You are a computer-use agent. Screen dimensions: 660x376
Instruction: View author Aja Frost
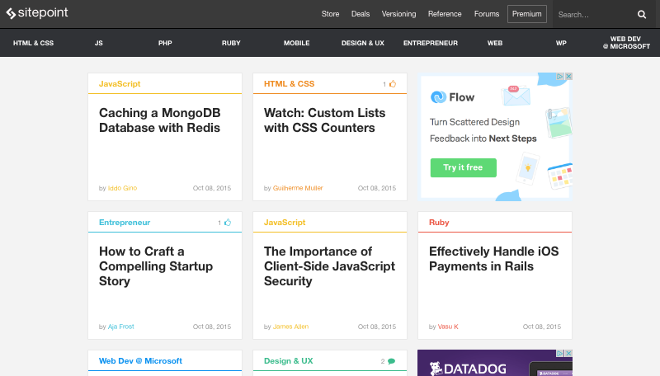(120, 327)
